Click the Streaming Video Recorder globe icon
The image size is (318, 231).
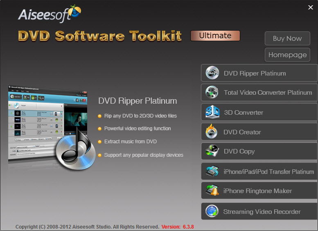[x=212, y=211]
